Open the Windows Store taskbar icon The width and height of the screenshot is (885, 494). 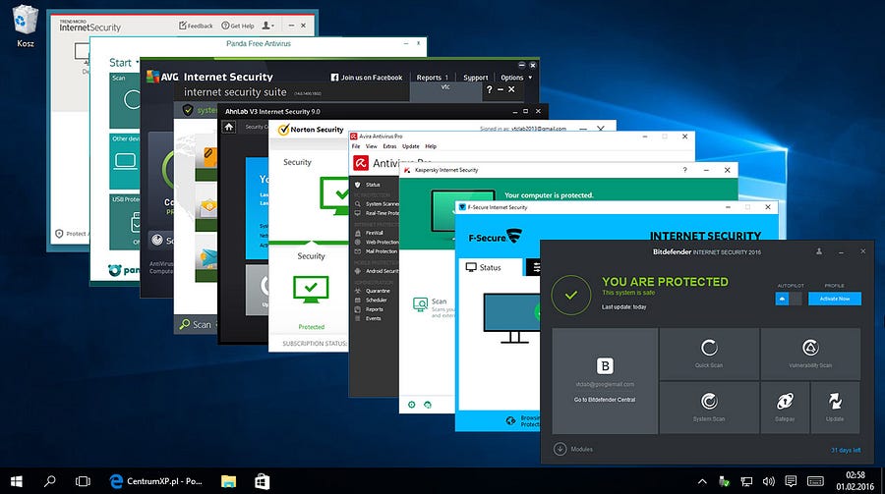coord(262,481)
